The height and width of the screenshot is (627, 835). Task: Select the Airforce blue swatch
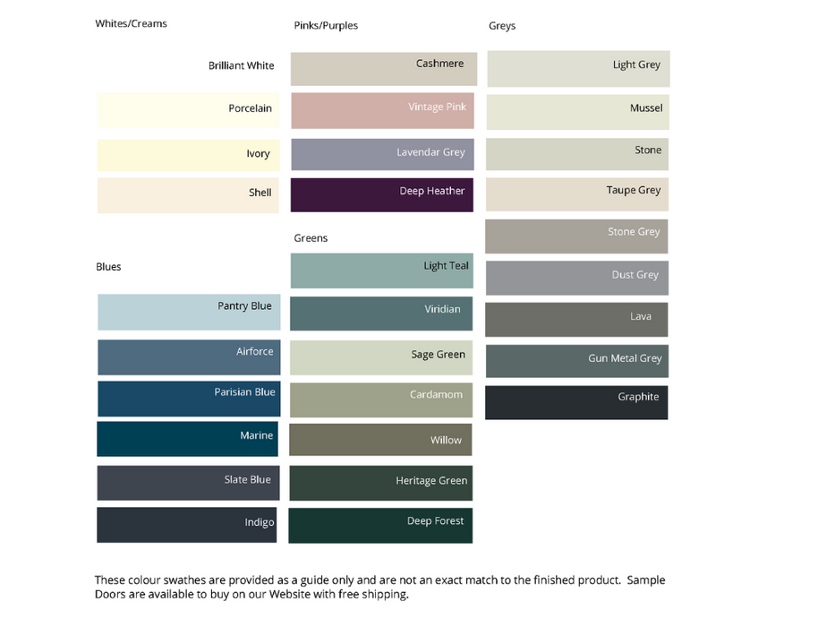[x=189, y=356]
